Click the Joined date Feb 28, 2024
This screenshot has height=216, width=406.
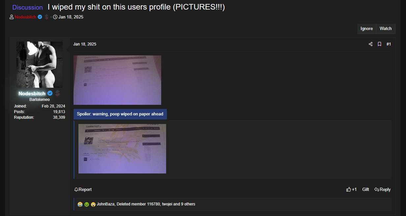pyautogui.click(x=53, y=106)
